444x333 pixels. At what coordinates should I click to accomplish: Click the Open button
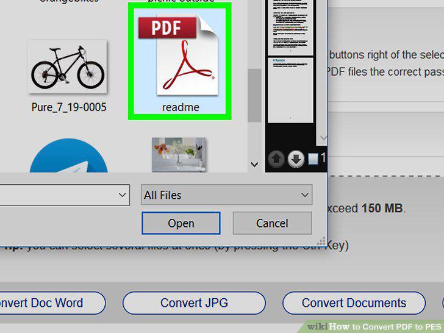point(181,223)
